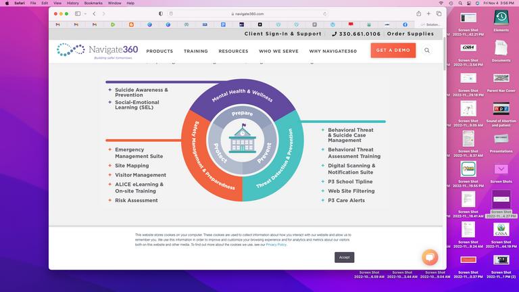The height and width of the screenshot is (292, 519).
Task: Click ALICE eLearning & On-site Training
Action: [x=139, y=187]
